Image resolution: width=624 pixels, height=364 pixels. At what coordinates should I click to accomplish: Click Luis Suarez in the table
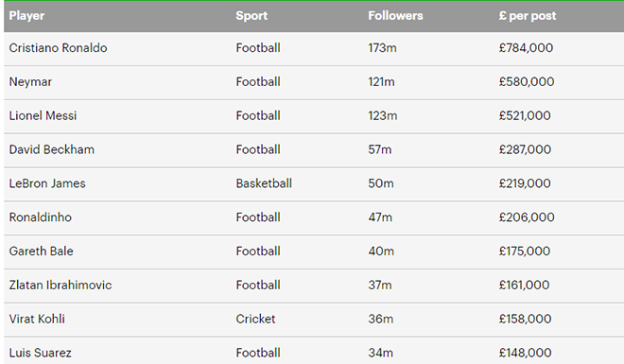[41, 353]
